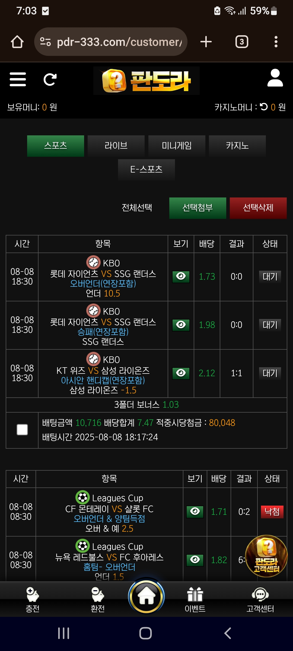
Task: View details for CF 몬테레이 VS 샬롯 FC bet
Action: 195,512
